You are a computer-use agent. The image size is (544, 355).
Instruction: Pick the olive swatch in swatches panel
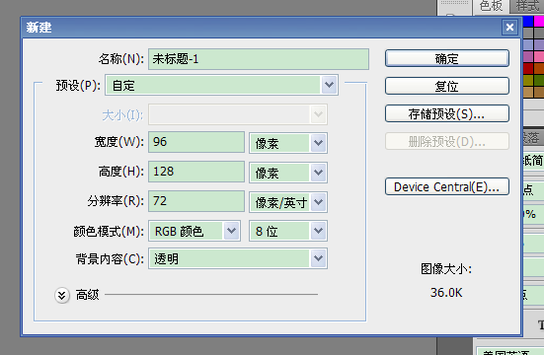click(528, 80)
